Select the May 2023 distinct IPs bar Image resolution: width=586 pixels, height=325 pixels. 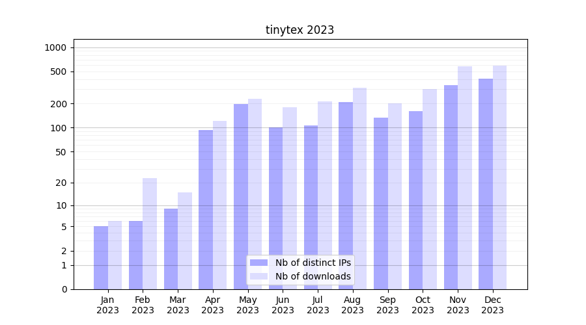coord(241,196)
